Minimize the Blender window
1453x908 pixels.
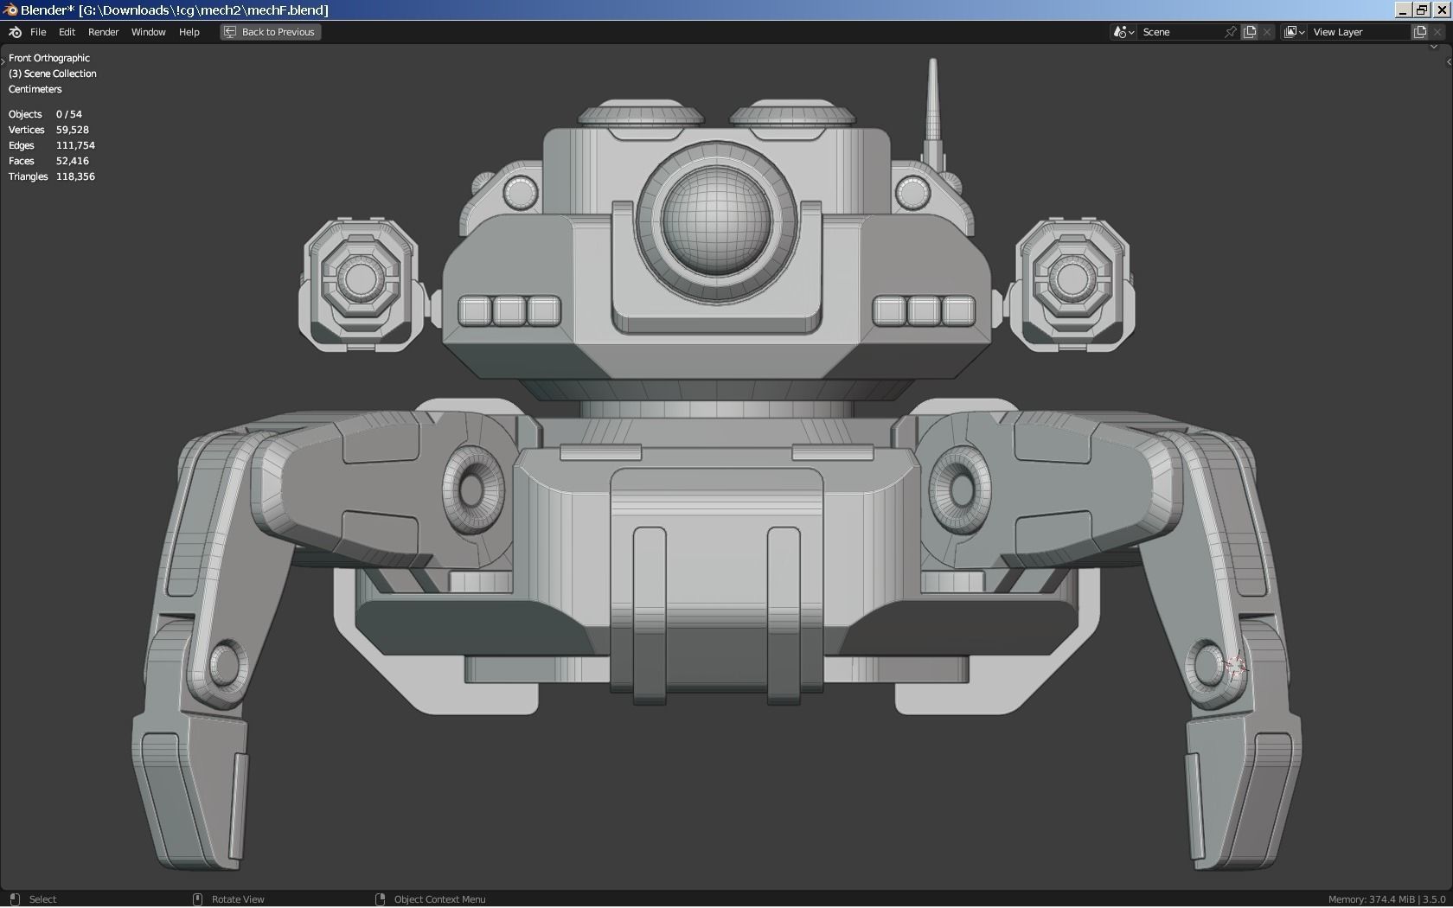(x=1403, y=10)
